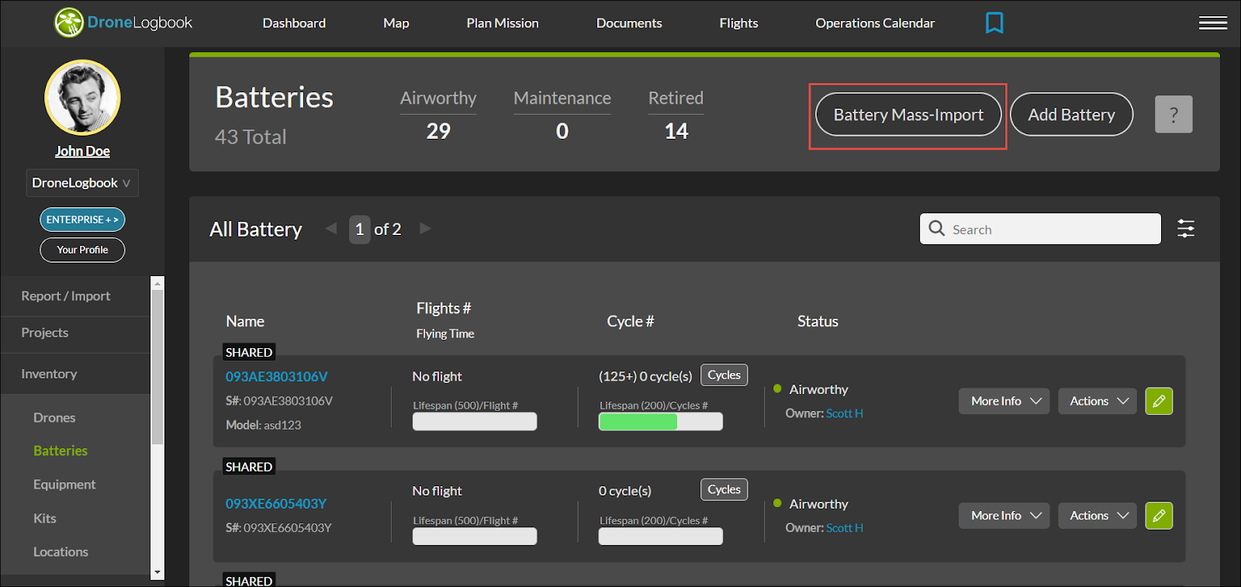Screen dimensions: 1241x587
Task: Select Locations in sidebar
Action: (x=60, y=552)
